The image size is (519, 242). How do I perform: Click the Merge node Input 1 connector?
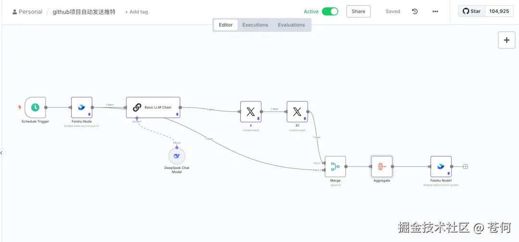[324, 163]
